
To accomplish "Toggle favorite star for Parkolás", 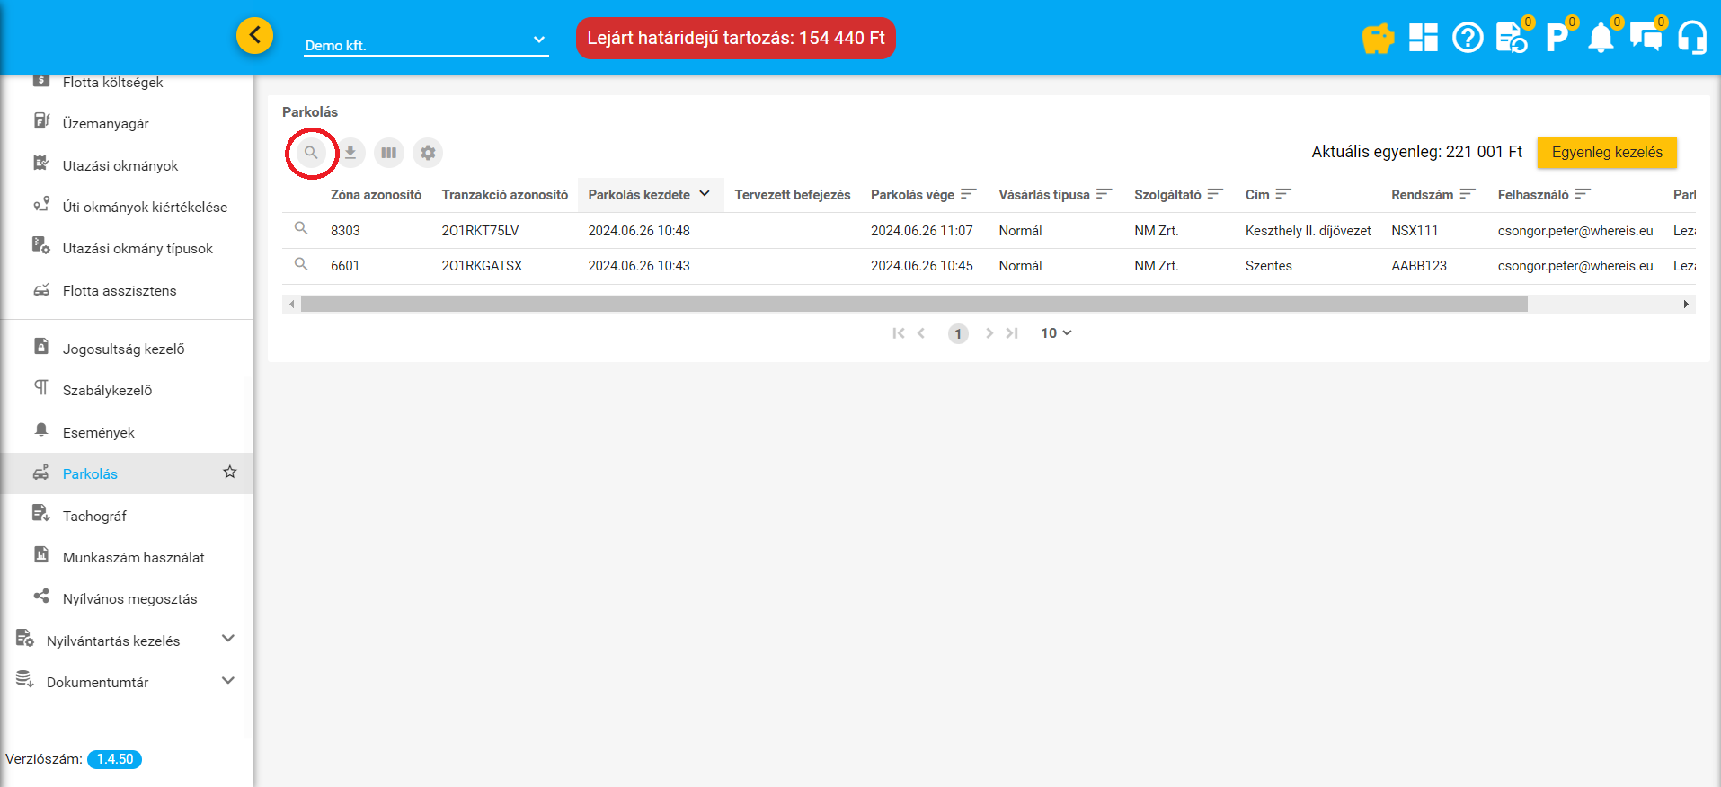I will pyautogui.click(x=230, y=473).
